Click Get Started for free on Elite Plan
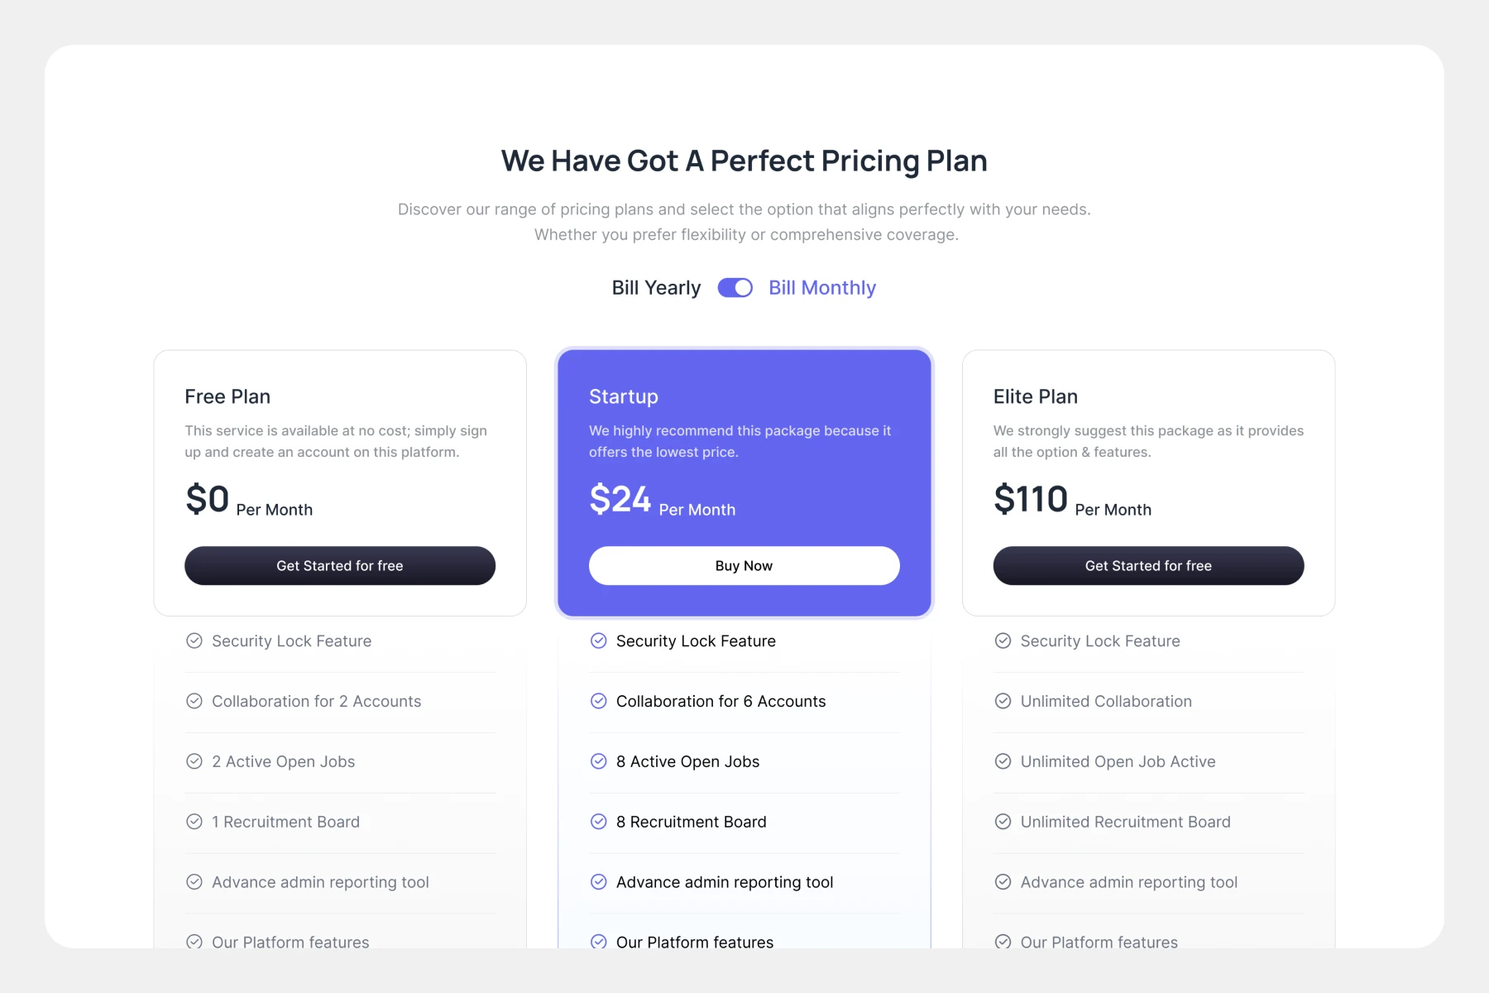The height and width of the screenshot is (993, 1489). pos(1148,565)
